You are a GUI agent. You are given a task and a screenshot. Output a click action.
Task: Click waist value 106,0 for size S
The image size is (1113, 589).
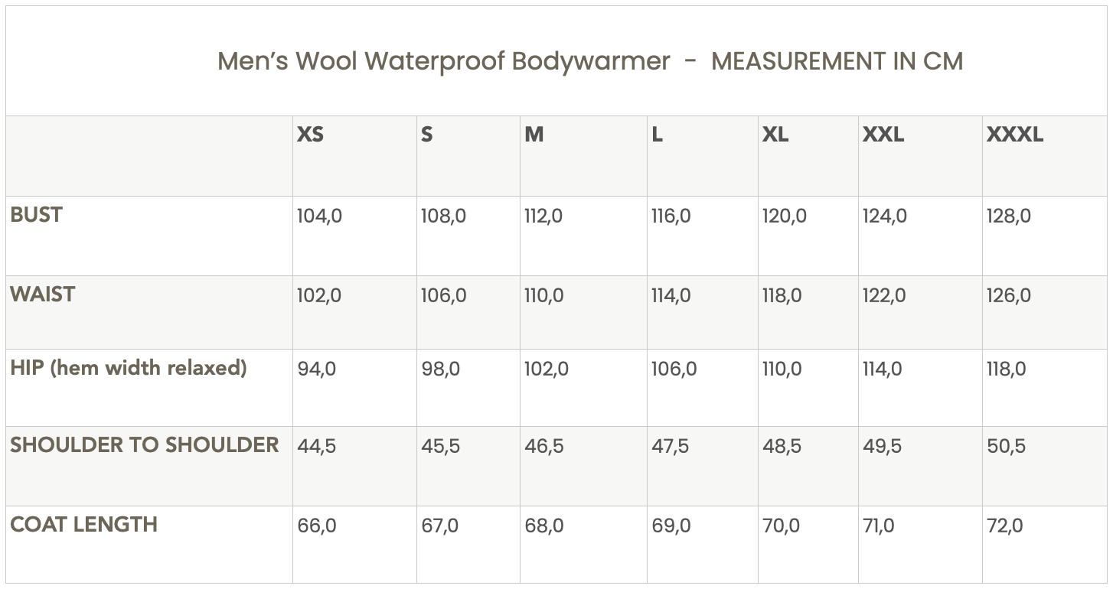pos(443,296)
